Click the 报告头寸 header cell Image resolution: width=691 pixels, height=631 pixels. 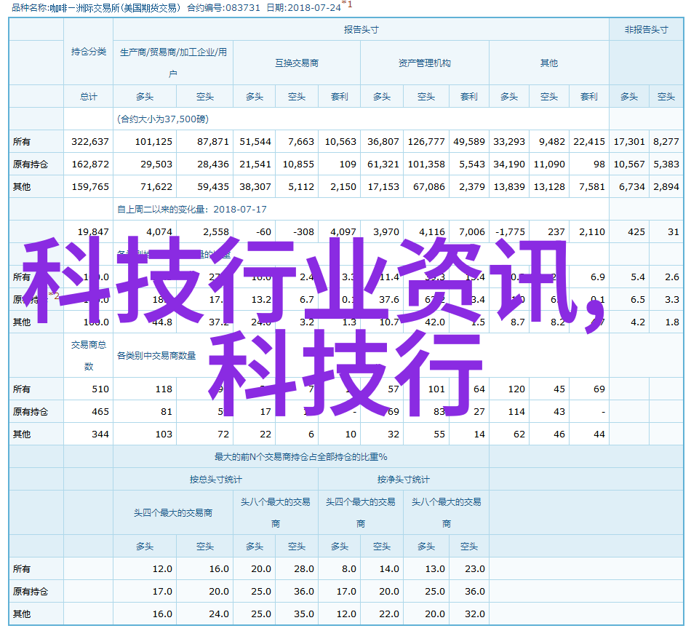point(361,30)
